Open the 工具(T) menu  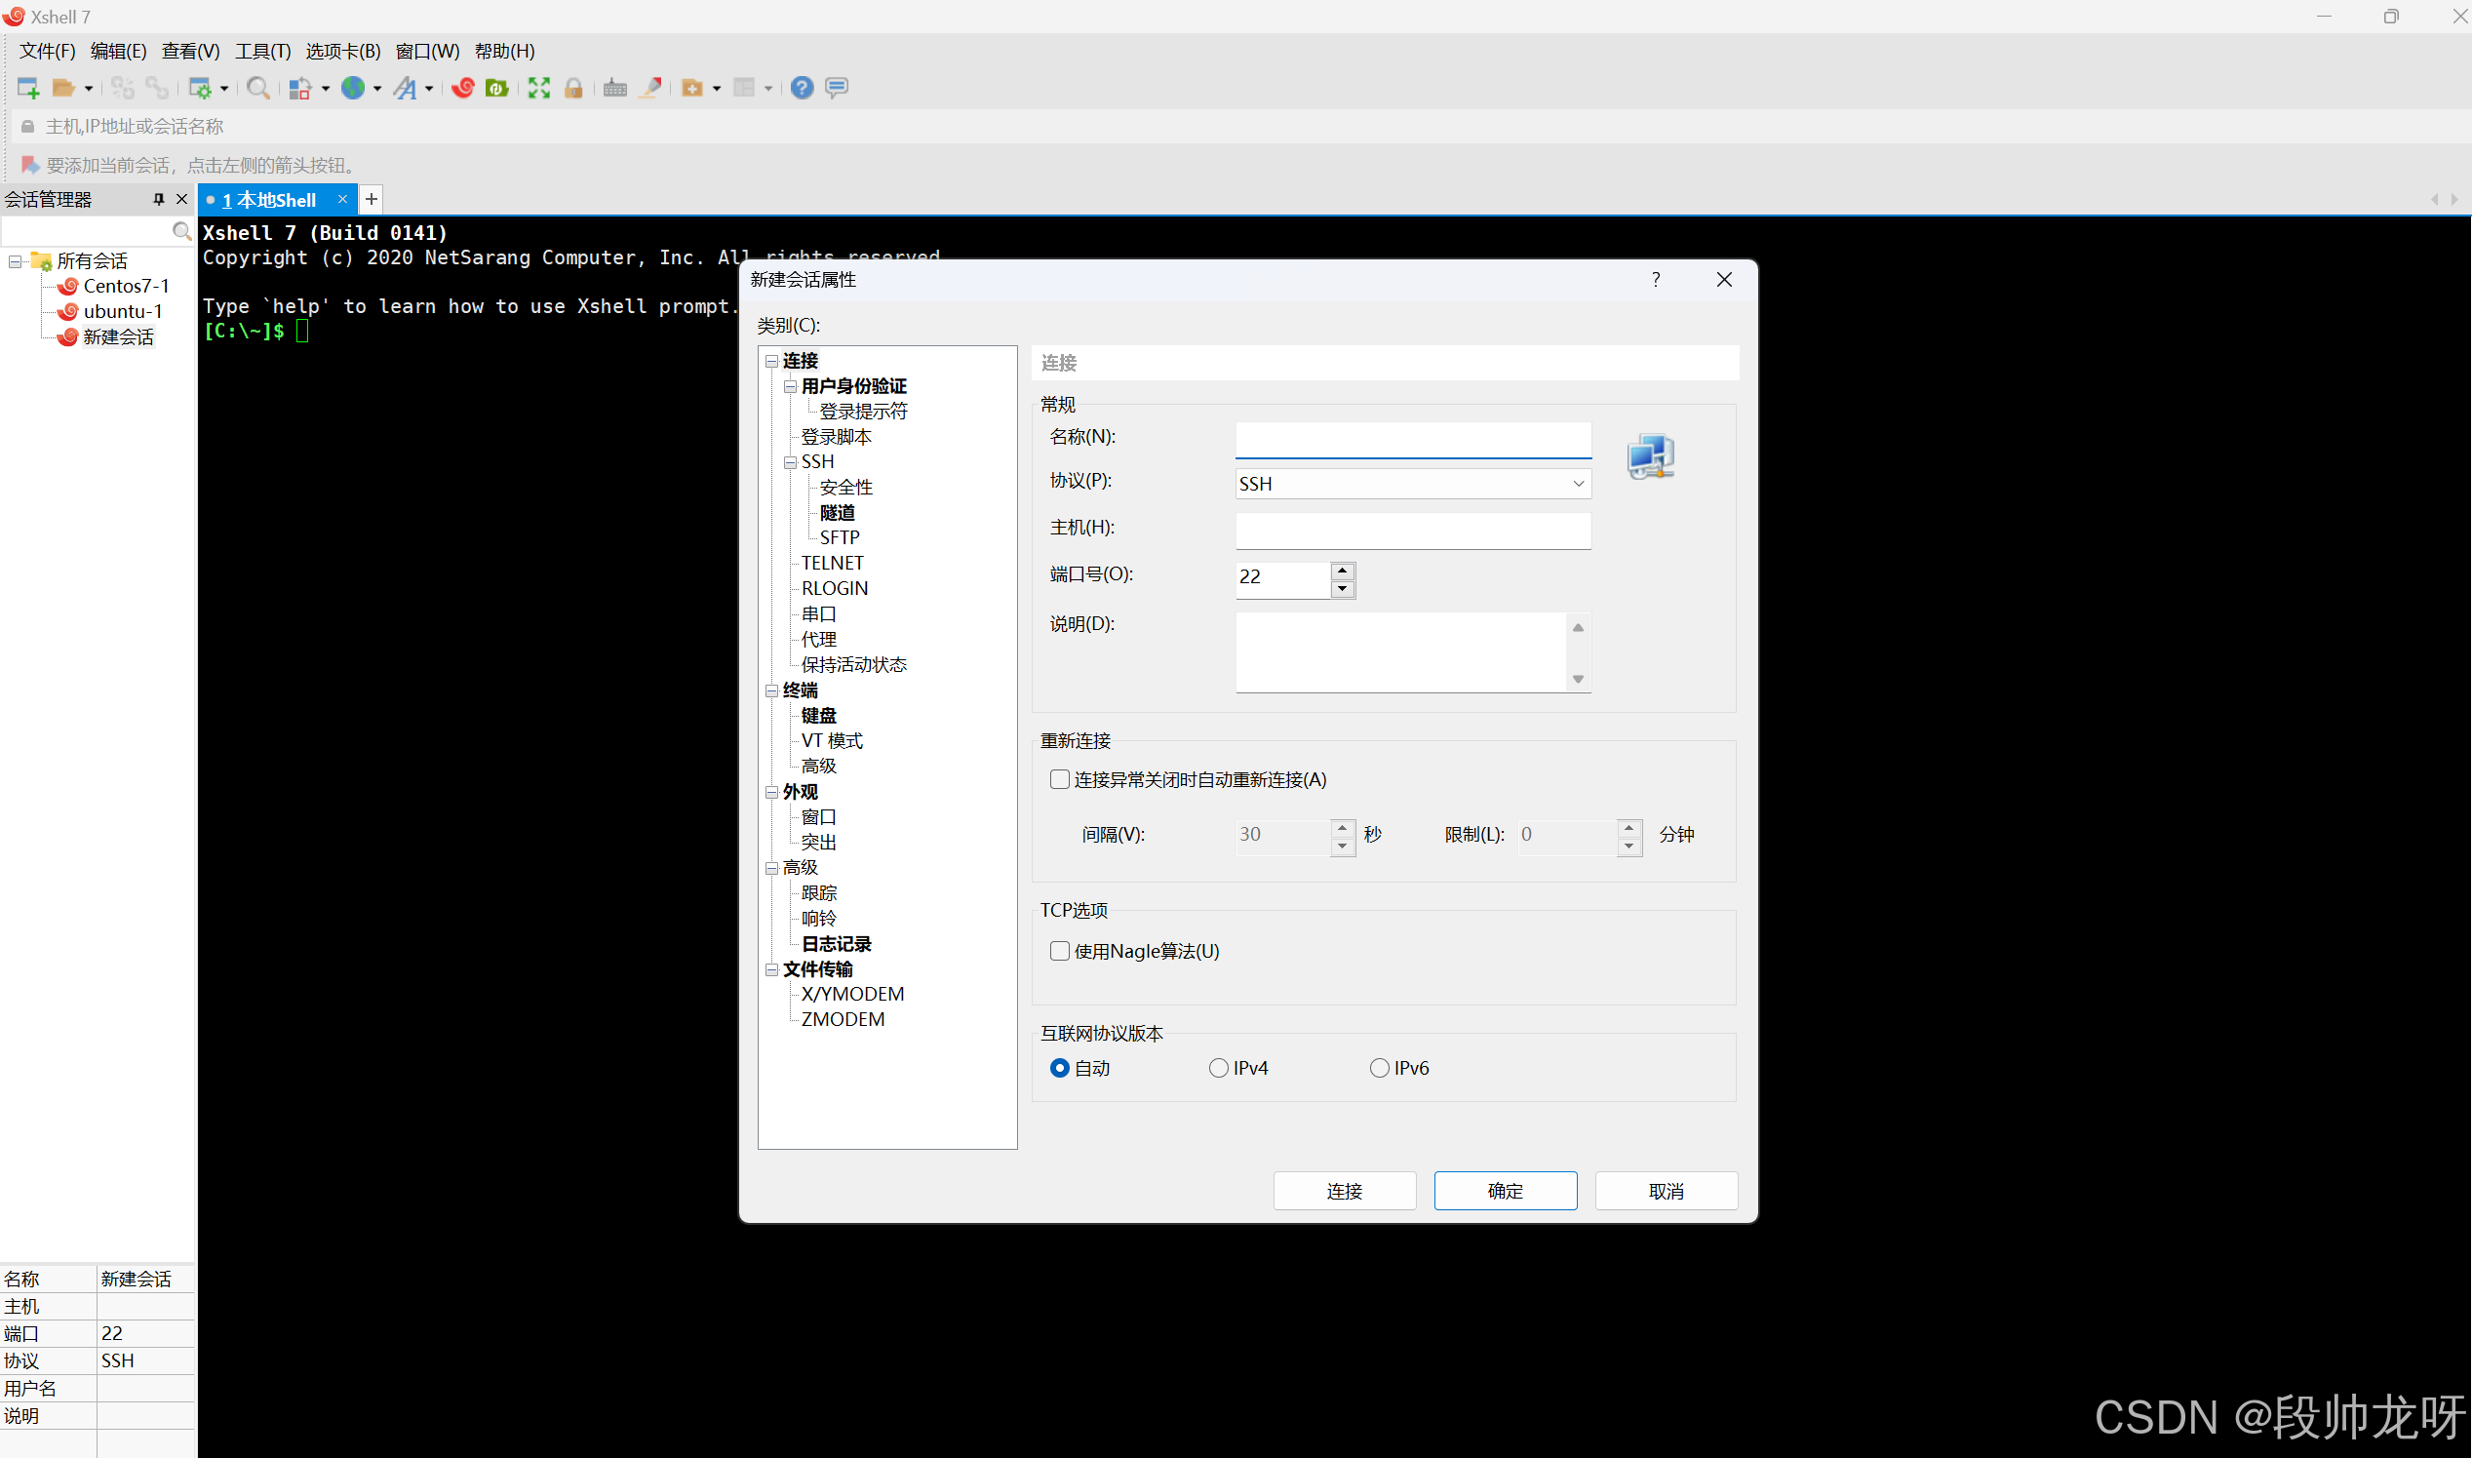262,51
